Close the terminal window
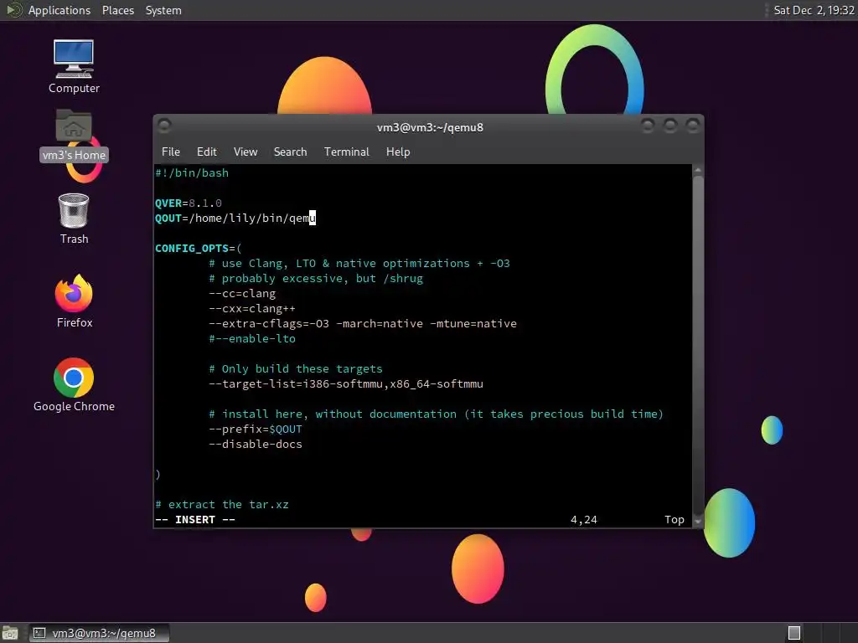This screenshot has height=643, width=858. pos(693,126)
